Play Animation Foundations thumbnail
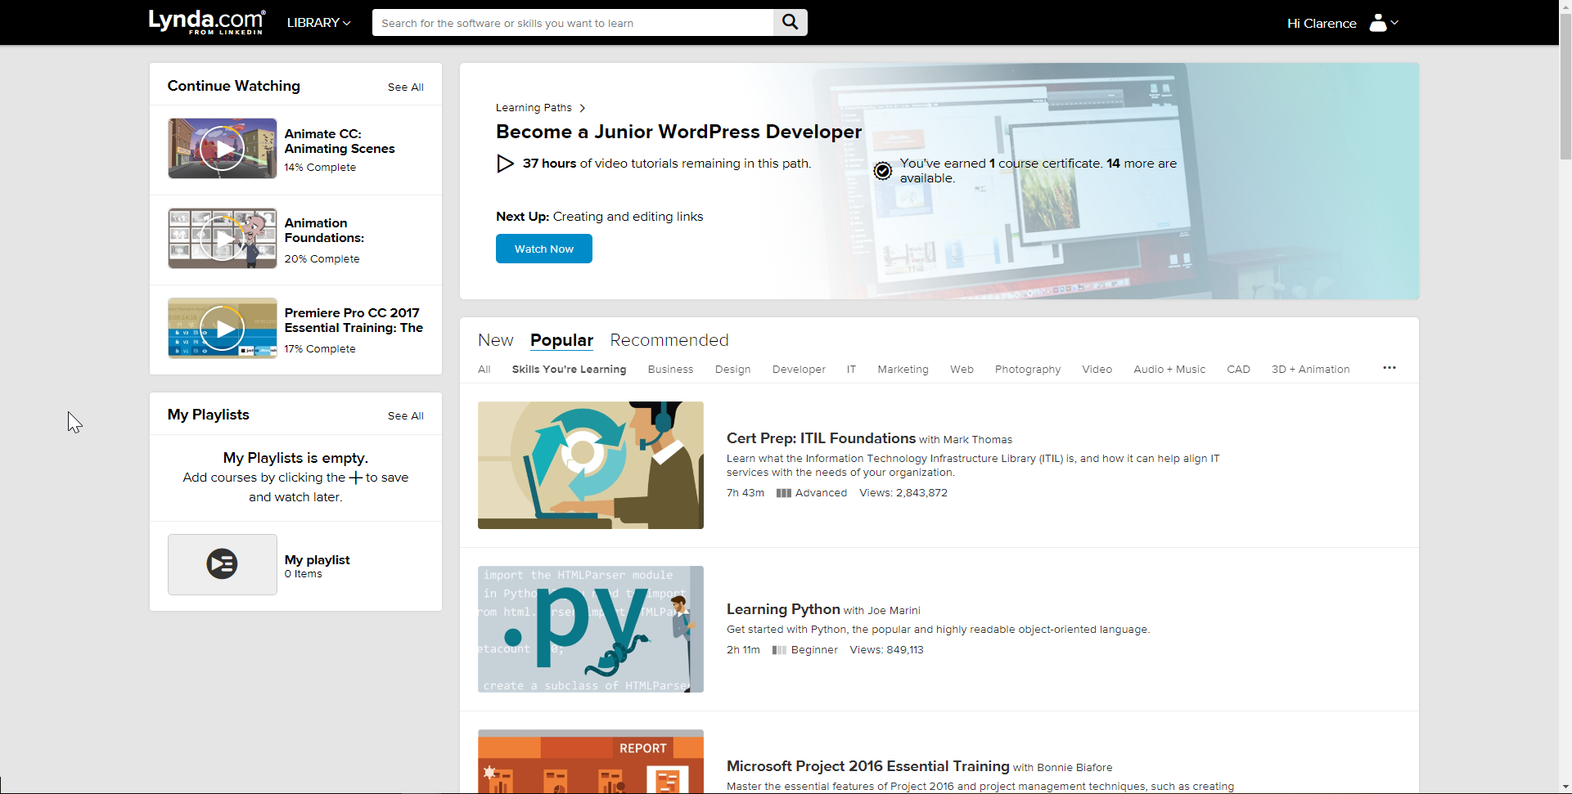This screenshot has height=794, width=1572. coord(223,238)
